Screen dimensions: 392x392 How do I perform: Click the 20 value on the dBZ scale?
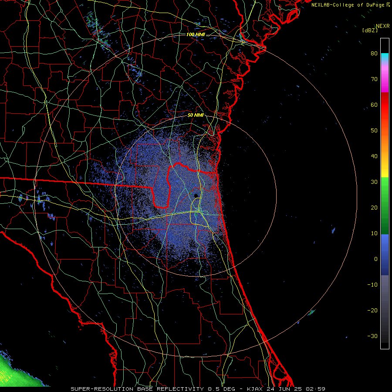(374, 207)
